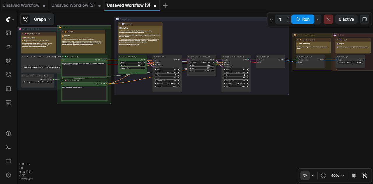
Task: Click the brain icon of Models & LoRAs group
Action: pyautogui.click(x=20, y=29)
